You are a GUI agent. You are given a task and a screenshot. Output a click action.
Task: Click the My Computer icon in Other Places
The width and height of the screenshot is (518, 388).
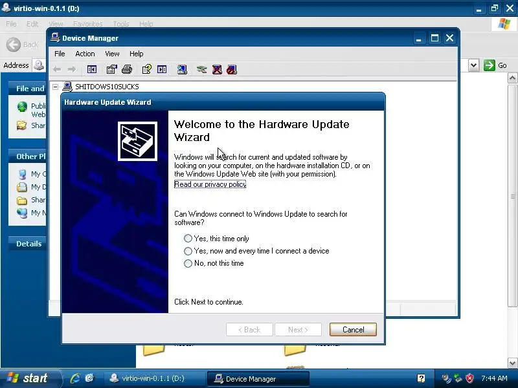(x=22, y=174)
